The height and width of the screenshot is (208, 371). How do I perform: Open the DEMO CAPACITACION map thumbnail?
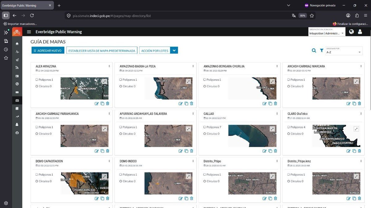coord(84,183)
